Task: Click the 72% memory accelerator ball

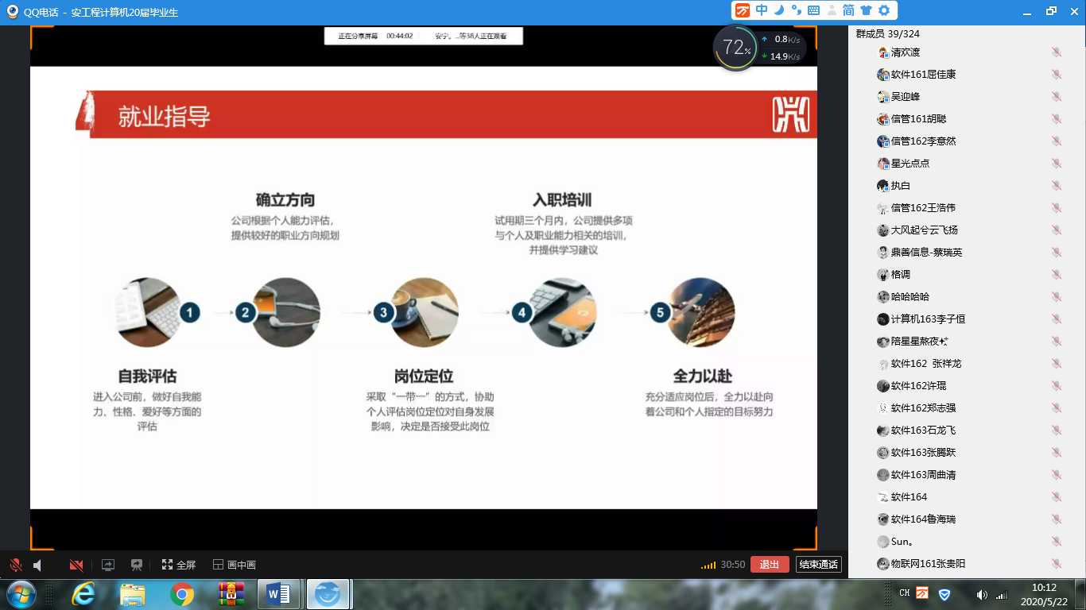Action: coord(736,49)
